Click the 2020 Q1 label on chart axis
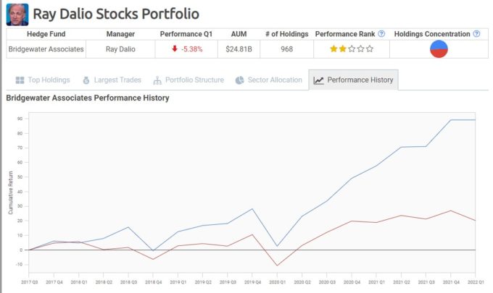Screen dimensions: 493x293 tap(277, 282)
